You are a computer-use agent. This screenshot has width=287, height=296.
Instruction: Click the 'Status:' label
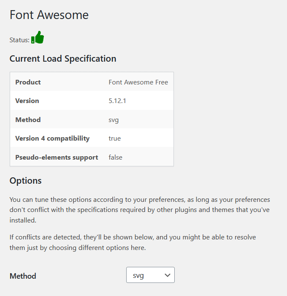pos(19,40)
